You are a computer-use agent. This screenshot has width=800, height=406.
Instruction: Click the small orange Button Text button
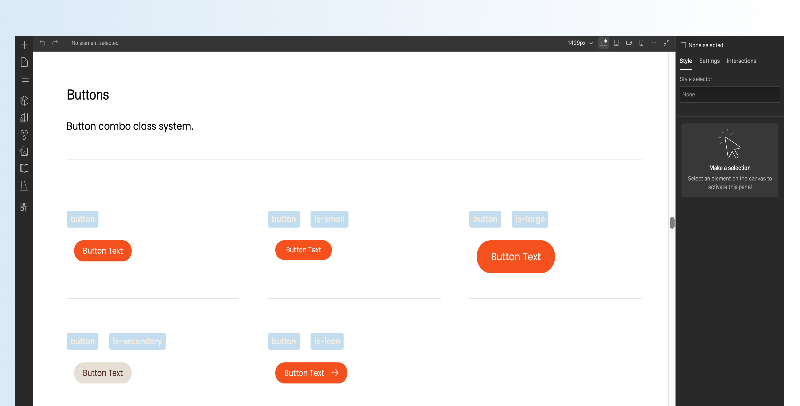tap(303, 250)
